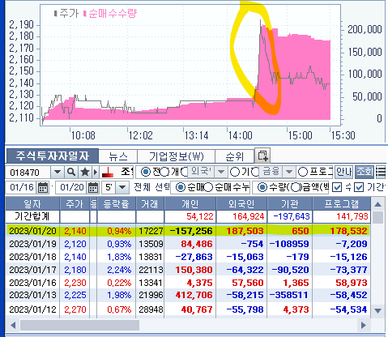Click the horizontal scrollbar left arrow
388x337 pixels.
12,325
